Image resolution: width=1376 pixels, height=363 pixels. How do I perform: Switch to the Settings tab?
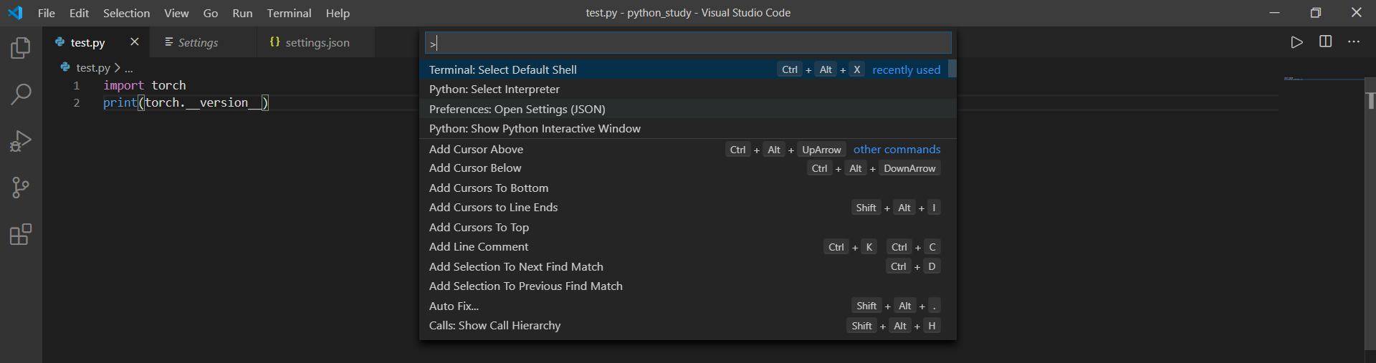pyautogui.click(x=197, y=43)
